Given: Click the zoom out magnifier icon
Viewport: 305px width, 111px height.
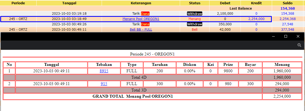Looking at the screenshot, I should click(x=299, y=45).
